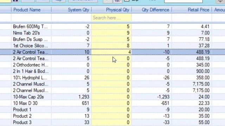Click Qty Difference '-13' cell

[152, 116]
